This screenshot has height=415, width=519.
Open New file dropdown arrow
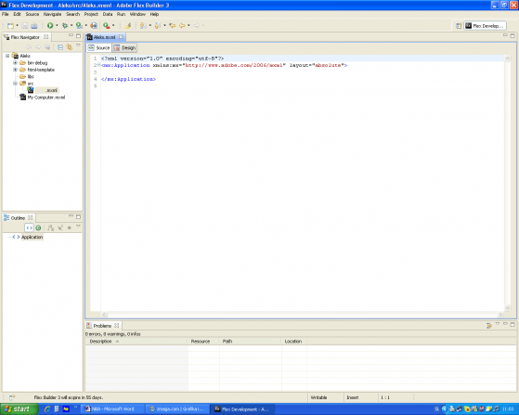(18, 25)
